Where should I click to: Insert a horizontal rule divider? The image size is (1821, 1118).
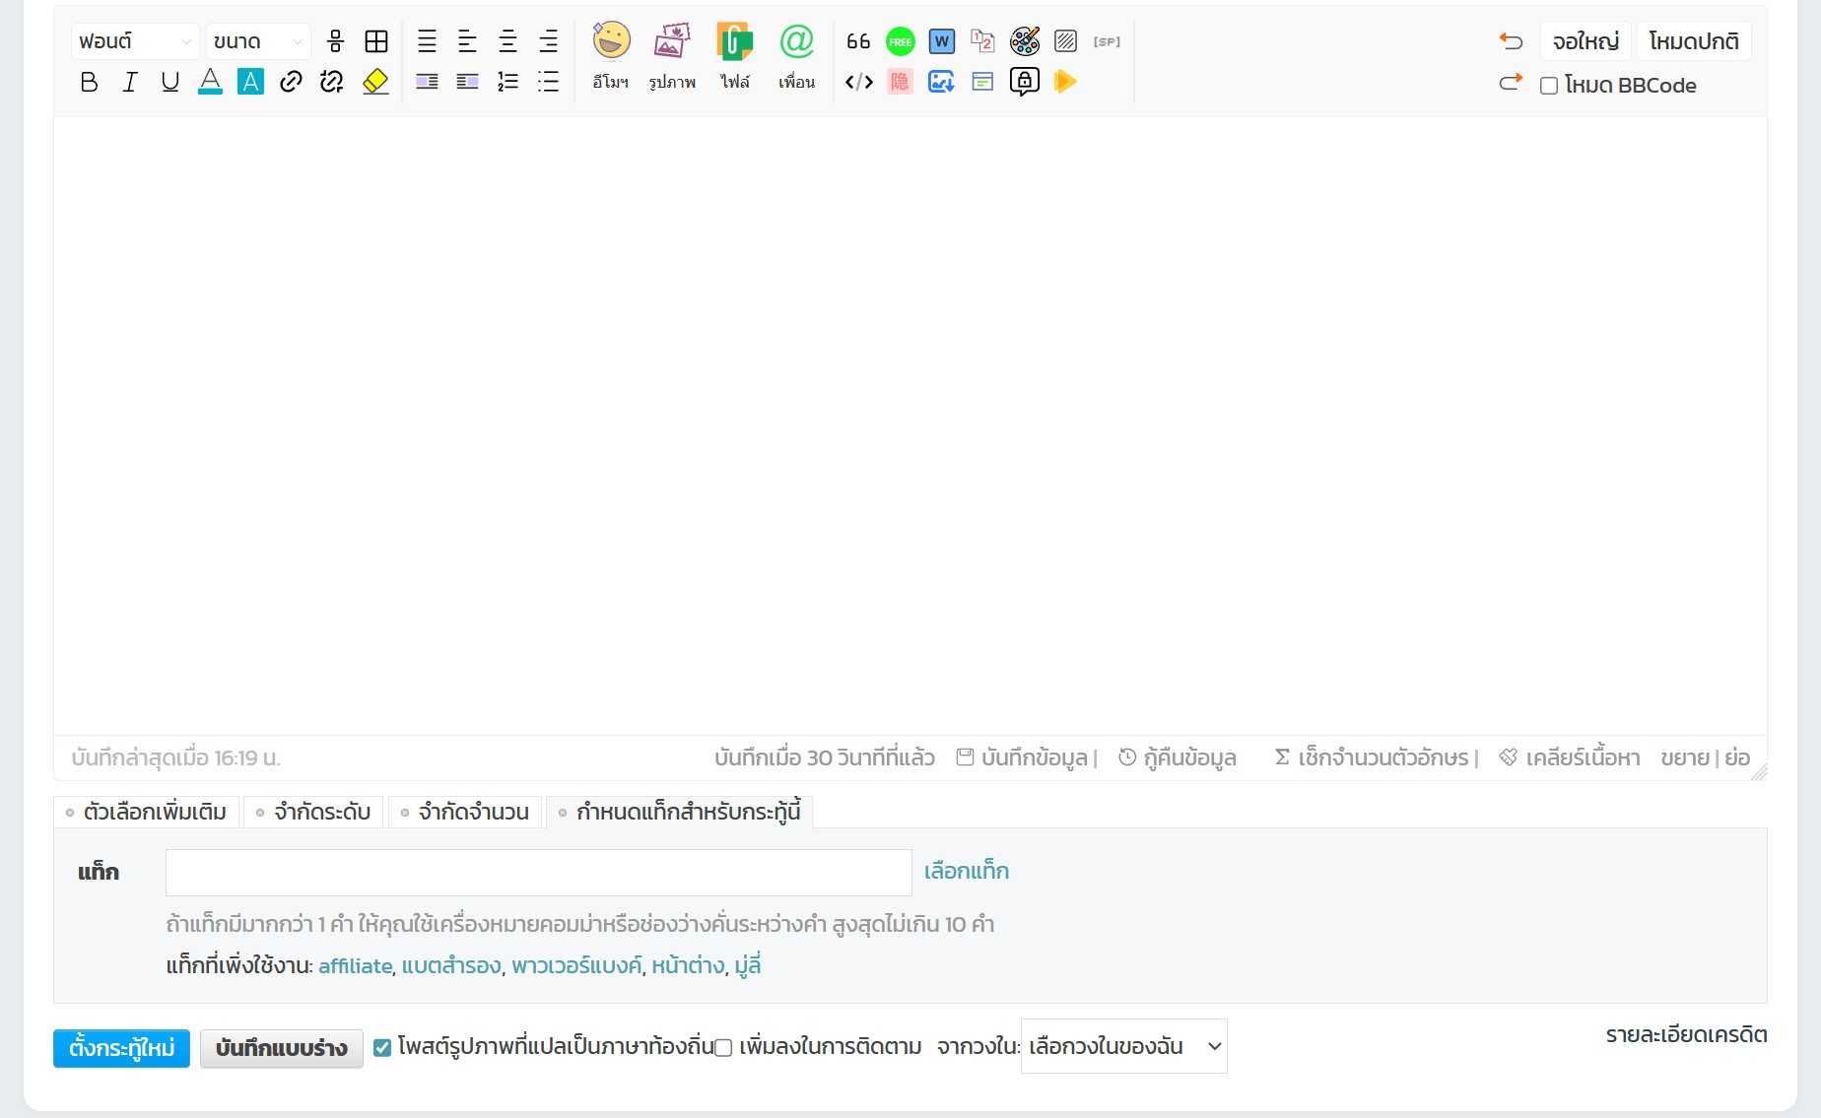pyautogui.click(x=335, y=41)
